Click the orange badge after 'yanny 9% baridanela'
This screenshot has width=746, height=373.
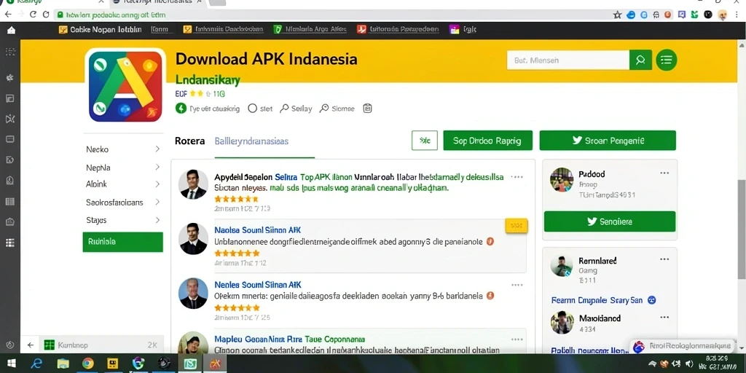point(490,296)
